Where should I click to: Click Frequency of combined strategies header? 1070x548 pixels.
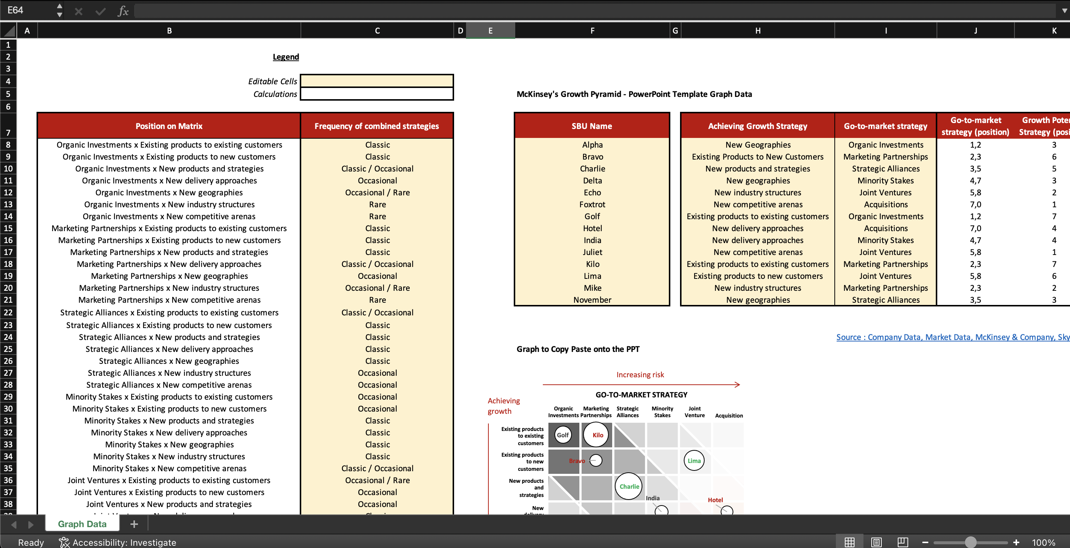(x=377, y=126)
